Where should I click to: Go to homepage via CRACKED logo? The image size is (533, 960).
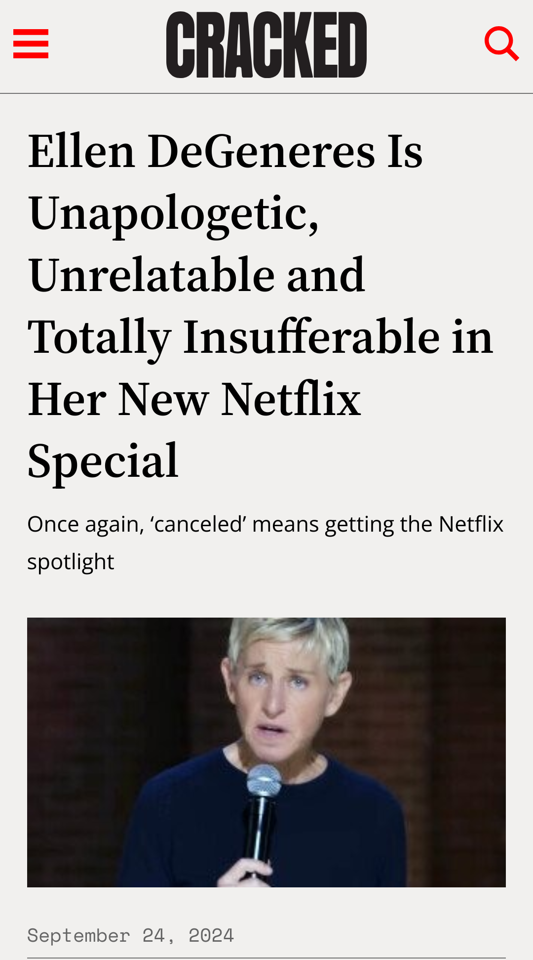coord(266,45)
